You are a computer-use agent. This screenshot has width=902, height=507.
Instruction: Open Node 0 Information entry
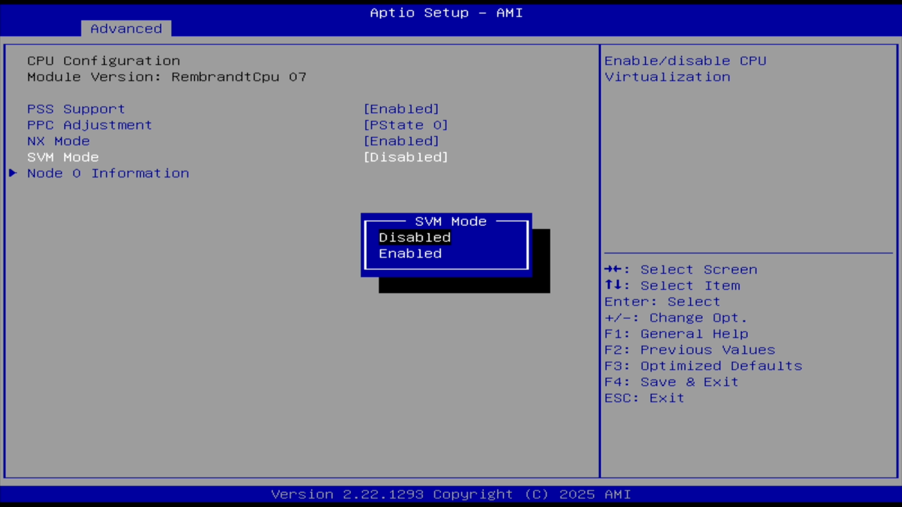(x=108, y=173)
